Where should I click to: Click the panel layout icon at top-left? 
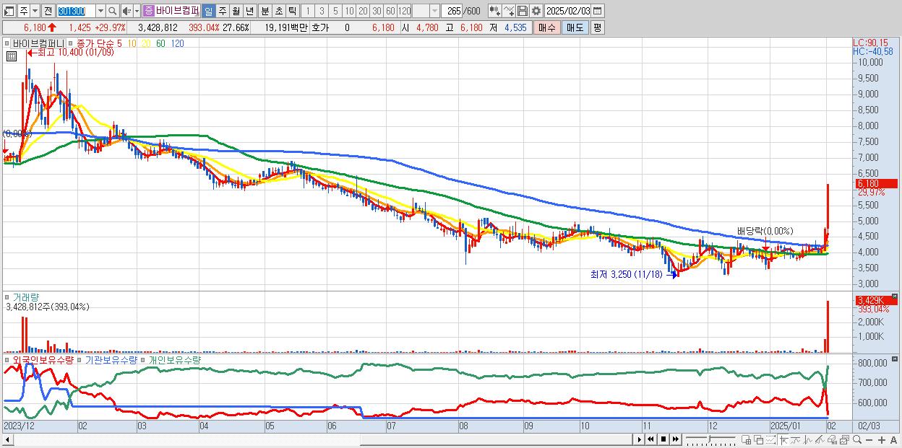9,11
